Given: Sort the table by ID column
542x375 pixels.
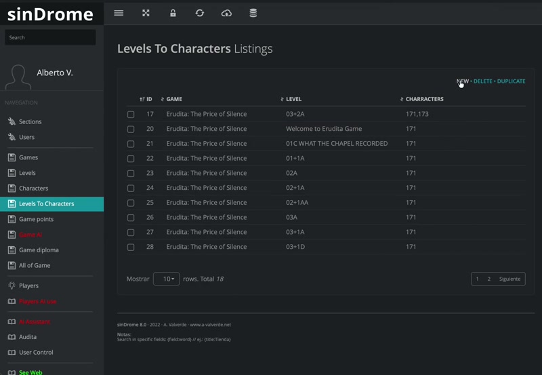Looking at the screenshot, I should tap(146, 99).
